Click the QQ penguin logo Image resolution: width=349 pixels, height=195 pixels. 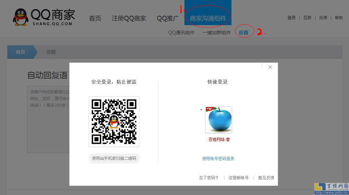click(x=20, y=16)
